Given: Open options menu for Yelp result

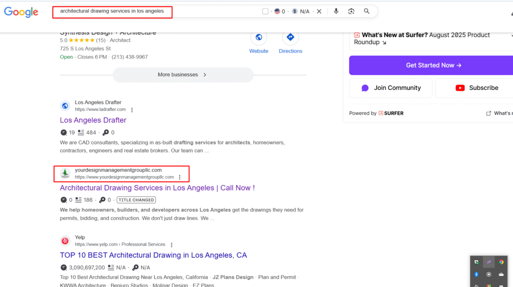Looking at the screenshot, I should pyautogui.click(x=171, y=244).
